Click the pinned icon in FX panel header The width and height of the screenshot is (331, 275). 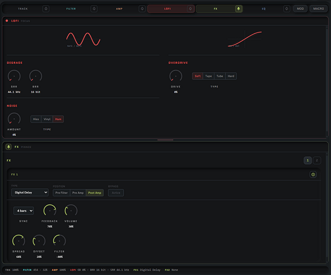click(x=8, y=147)
